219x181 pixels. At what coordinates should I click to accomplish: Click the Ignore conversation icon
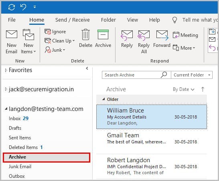coord(48,32)
